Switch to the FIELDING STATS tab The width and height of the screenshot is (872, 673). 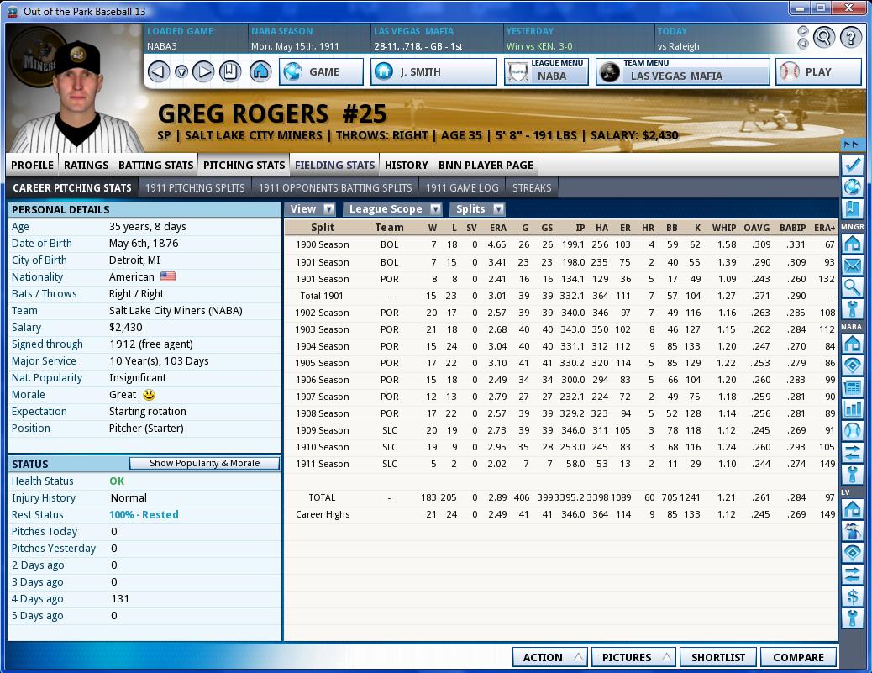pyautogui.click(x=335, y=166)
